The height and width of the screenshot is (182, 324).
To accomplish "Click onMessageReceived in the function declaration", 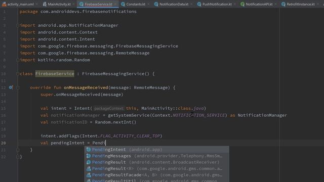I will 86,87.
